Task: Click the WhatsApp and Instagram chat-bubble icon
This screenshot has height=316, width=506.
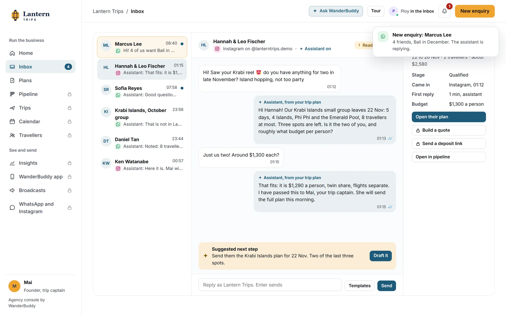Action: pos(12,208)
